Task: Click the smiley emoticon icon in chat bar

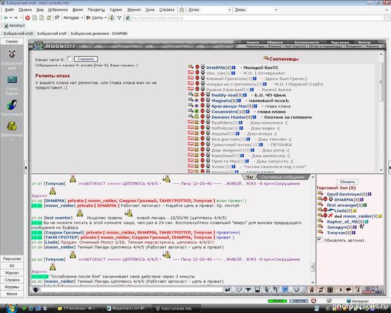Action: point(297,290)
